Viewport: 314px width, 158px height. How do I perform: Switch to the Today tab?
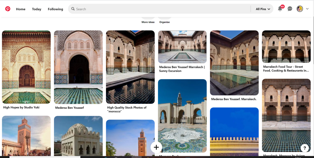point(37,9)
